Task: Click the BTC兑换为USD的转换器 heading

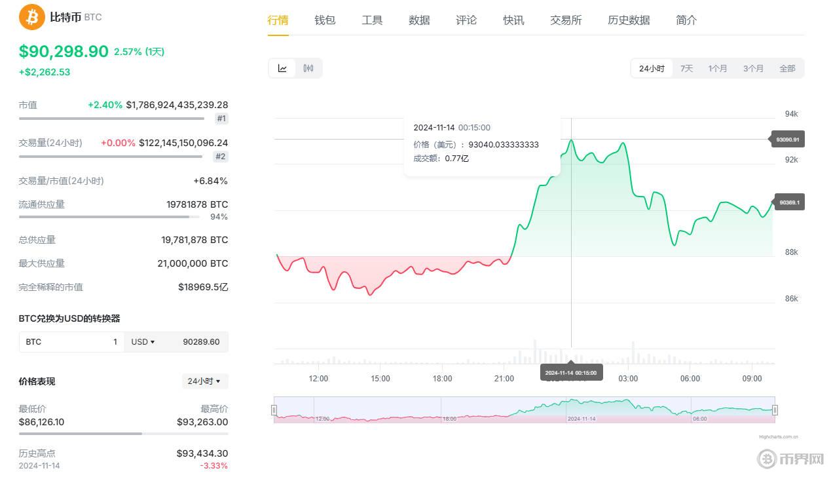Action: coord(69,318)
